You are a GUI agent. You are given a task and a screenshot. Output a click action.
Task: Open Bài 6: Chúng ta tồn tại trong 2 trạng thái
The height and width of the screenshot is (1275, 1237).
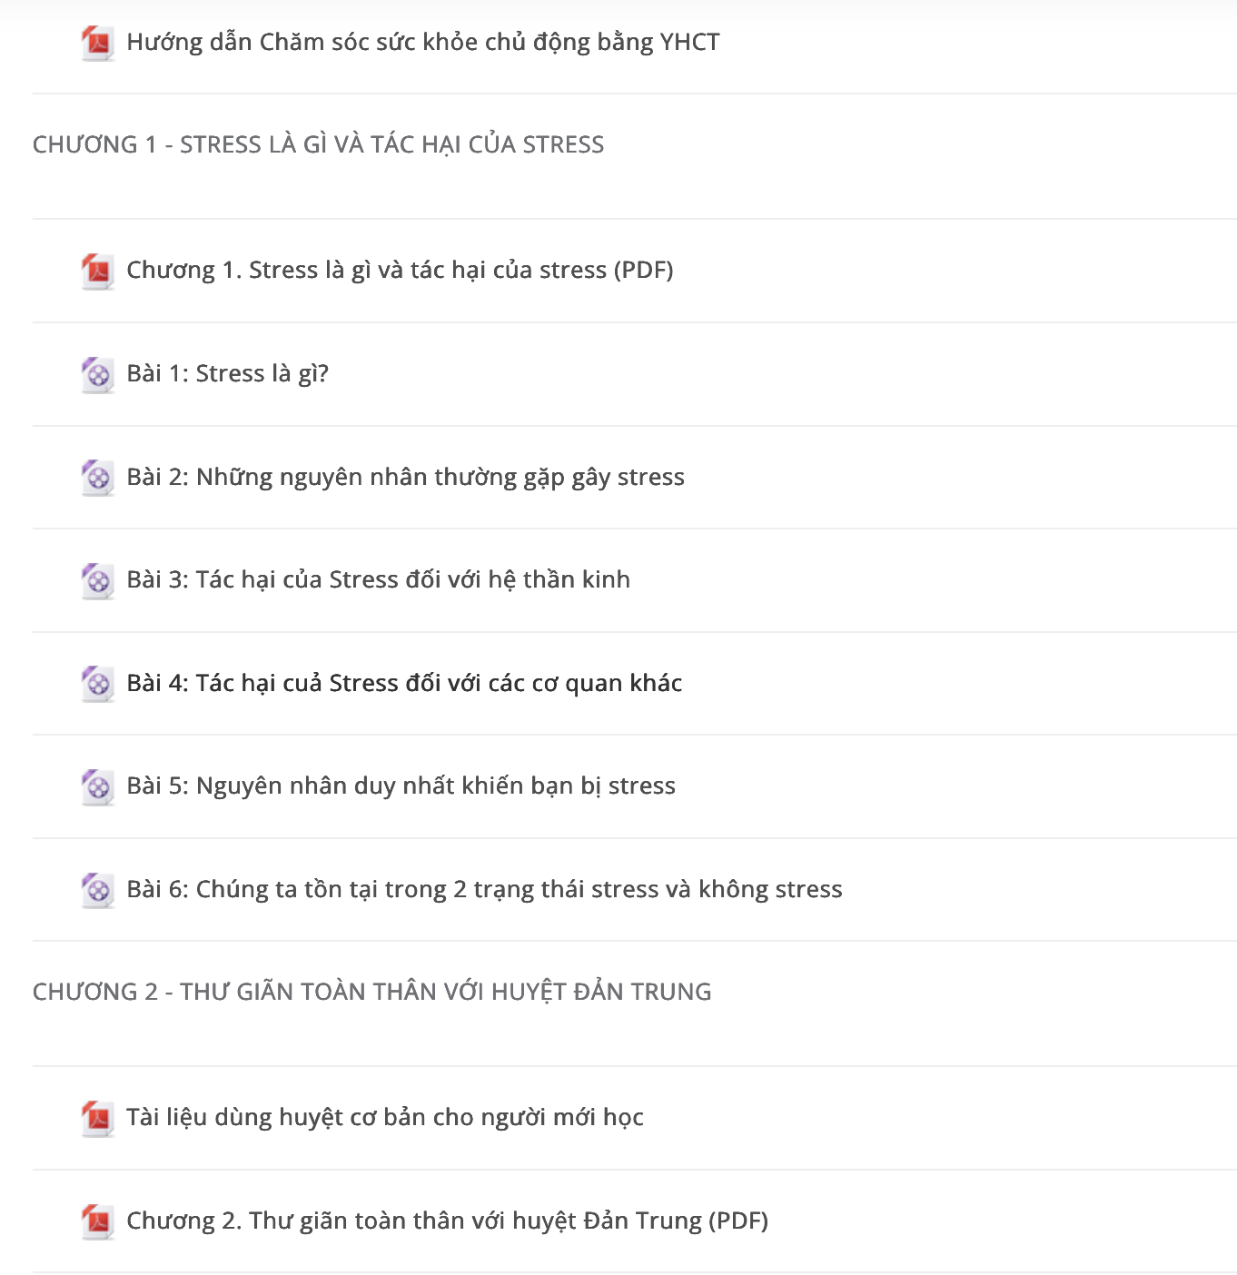tap(484, 890)
